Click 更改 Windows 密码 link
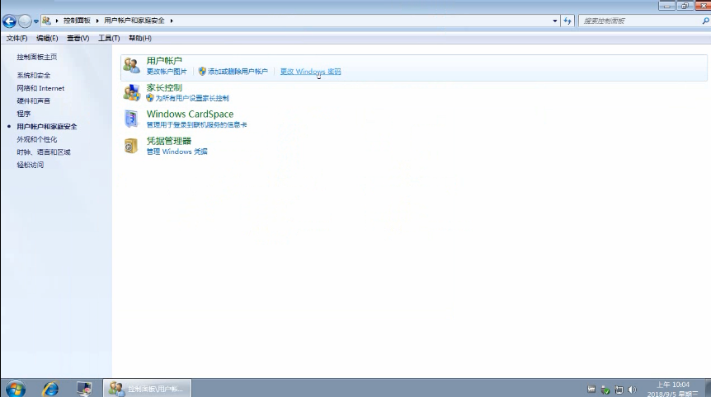 pos(311,72)
